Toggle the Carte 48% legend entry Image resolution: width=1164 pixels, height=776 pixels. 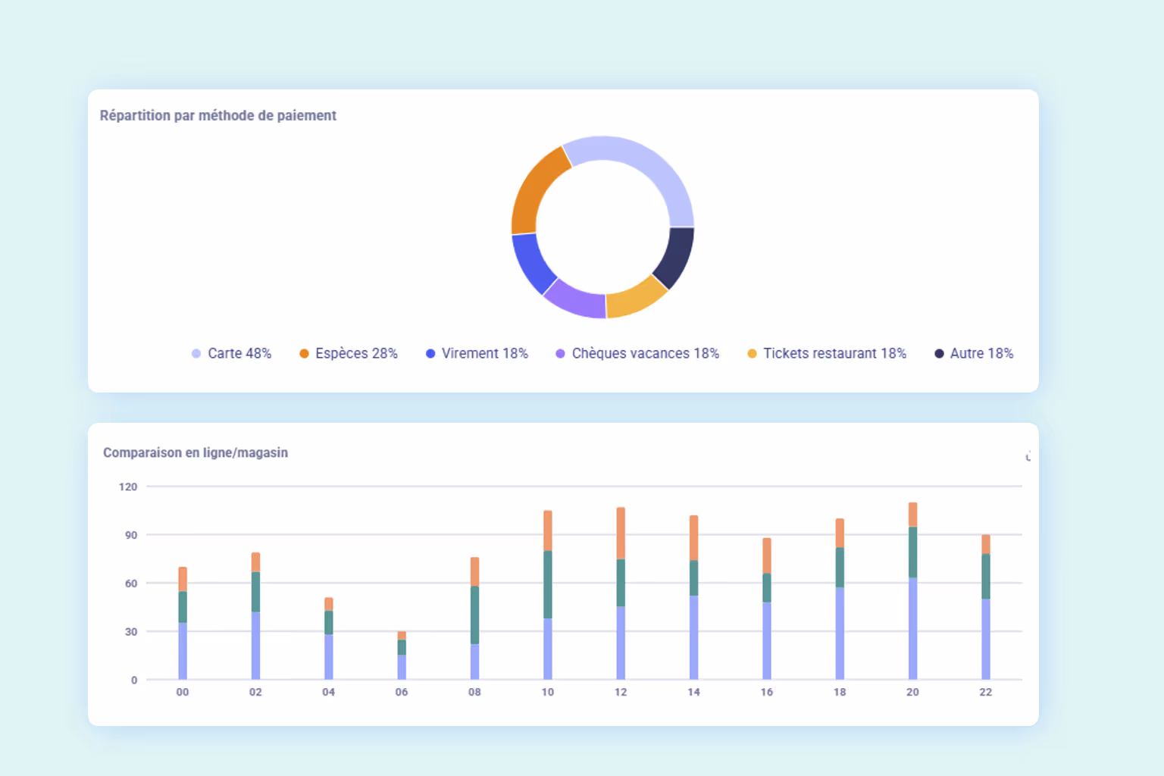pos(231,353)
